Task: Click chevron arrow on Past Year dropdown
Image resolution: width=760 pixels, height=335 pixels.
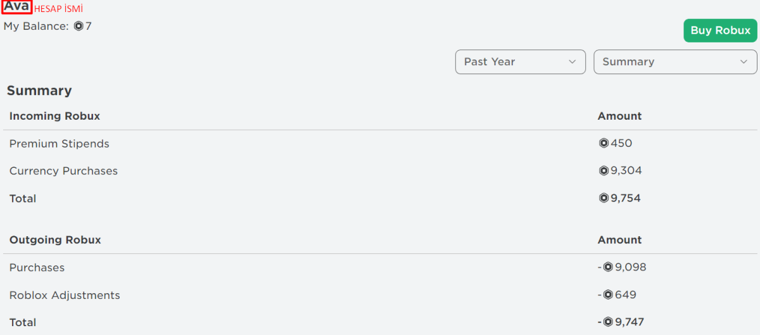Action: point(573,61)
